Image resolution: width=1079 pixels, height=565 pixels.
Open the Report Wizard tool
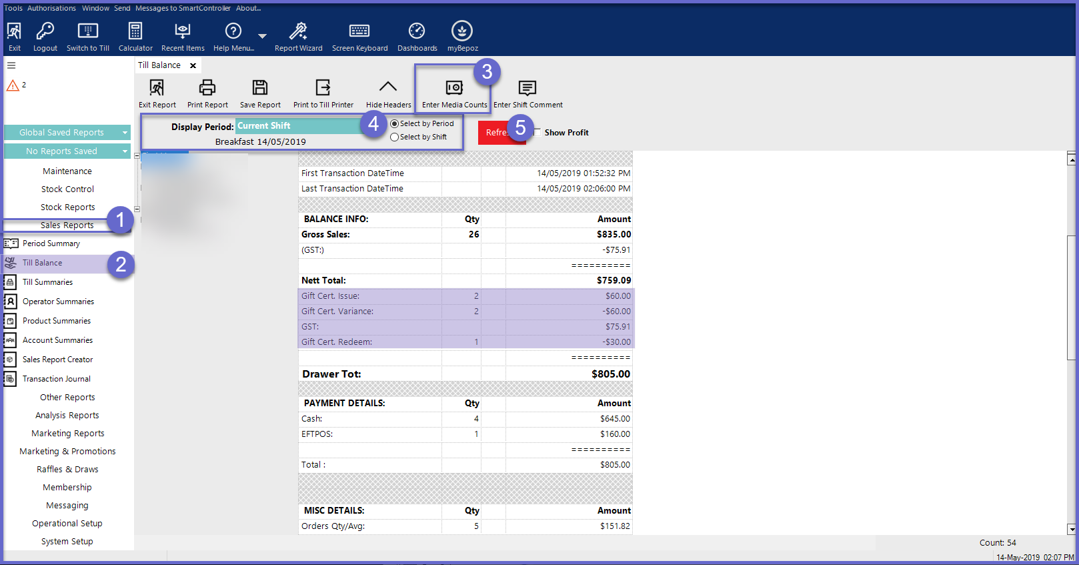tap(298, 31)
